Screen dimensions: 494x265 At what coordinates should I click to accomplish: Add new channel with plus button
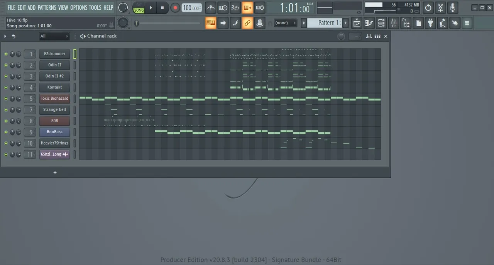click(x=55, y=172)
